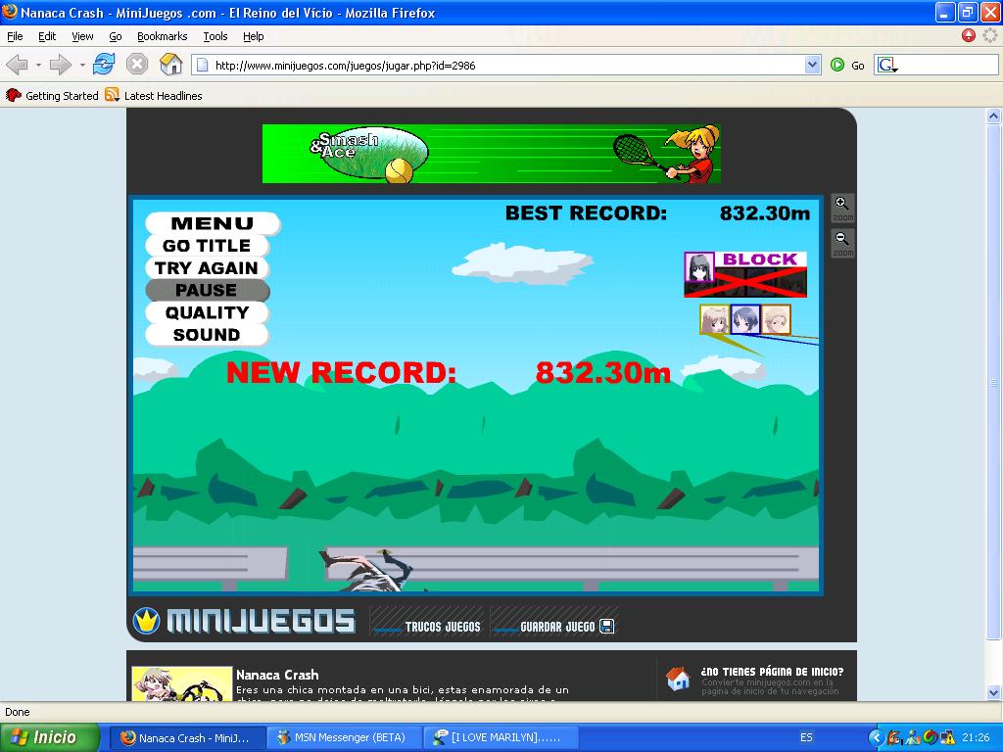Open the Tools menu
Image resolution: width=1003 pixels, height=752 pixels.
[x=215, y=36]
